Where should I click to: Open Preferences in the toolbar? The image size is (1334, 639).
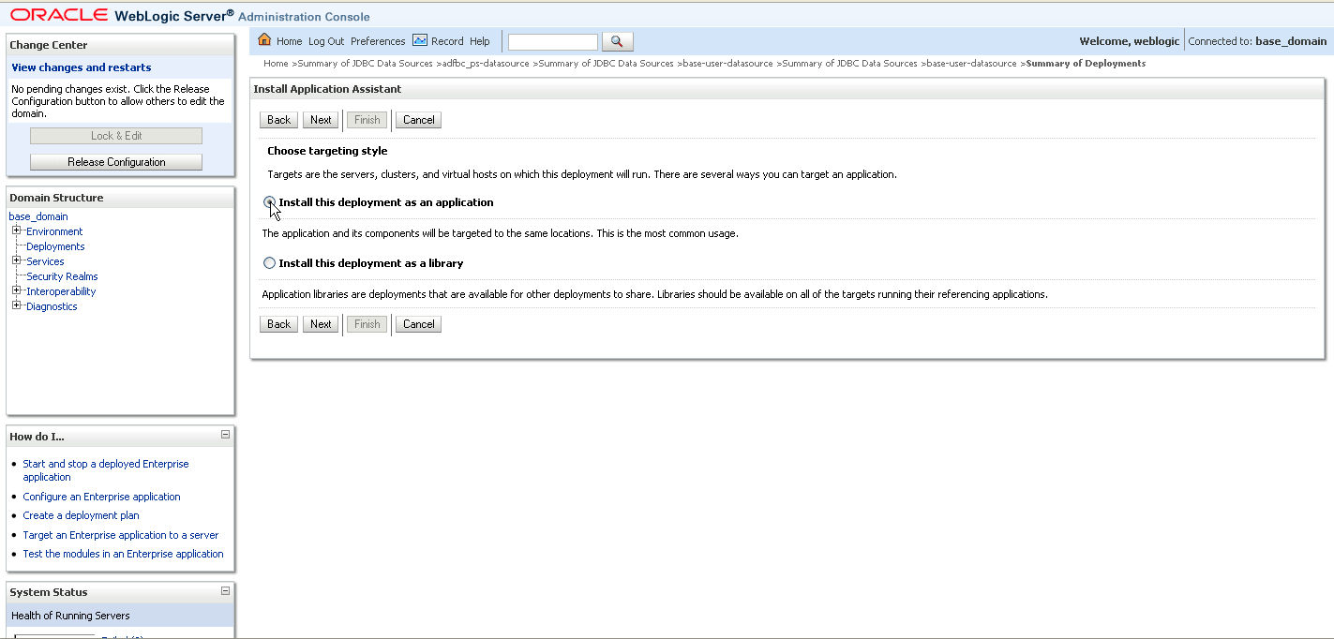(378, 41)
